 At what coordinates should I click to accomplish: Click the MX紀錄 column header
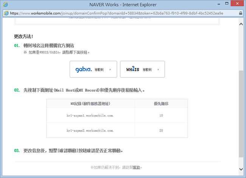(90, 104)
